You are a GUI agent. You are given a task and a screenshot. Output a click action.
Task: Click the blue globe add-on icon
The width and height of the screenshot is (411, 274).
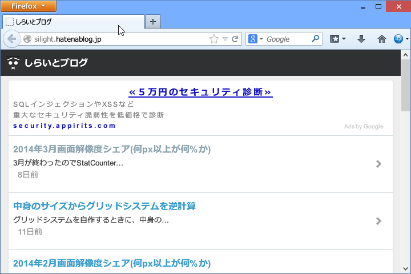[x=398, y=39]
